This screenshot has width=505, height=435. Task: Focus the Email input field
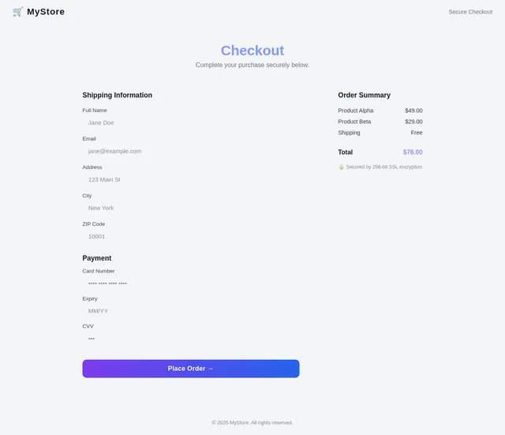(x=191, y=151)
